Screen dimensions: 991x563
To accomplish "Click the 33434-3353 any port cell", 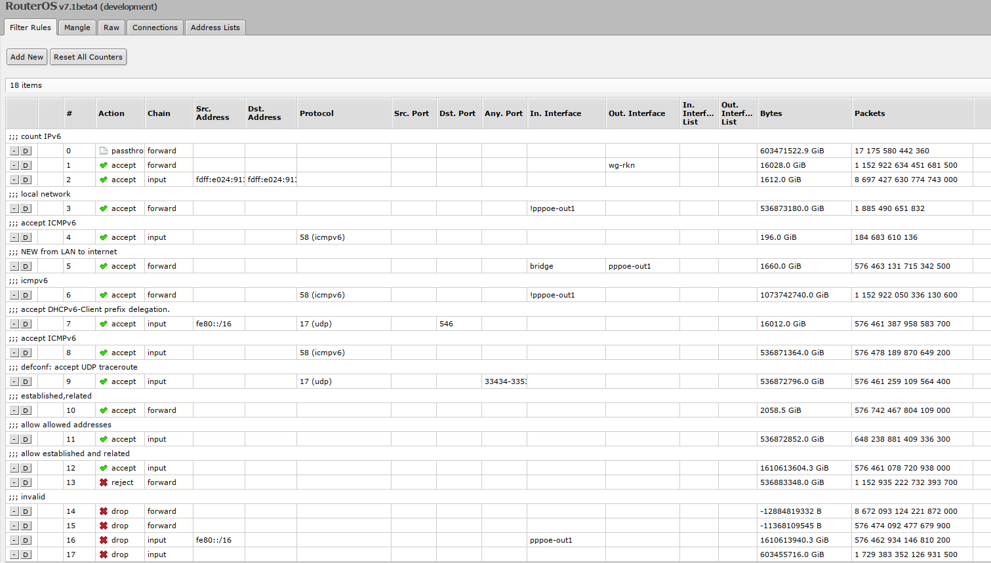I will 505,381.
